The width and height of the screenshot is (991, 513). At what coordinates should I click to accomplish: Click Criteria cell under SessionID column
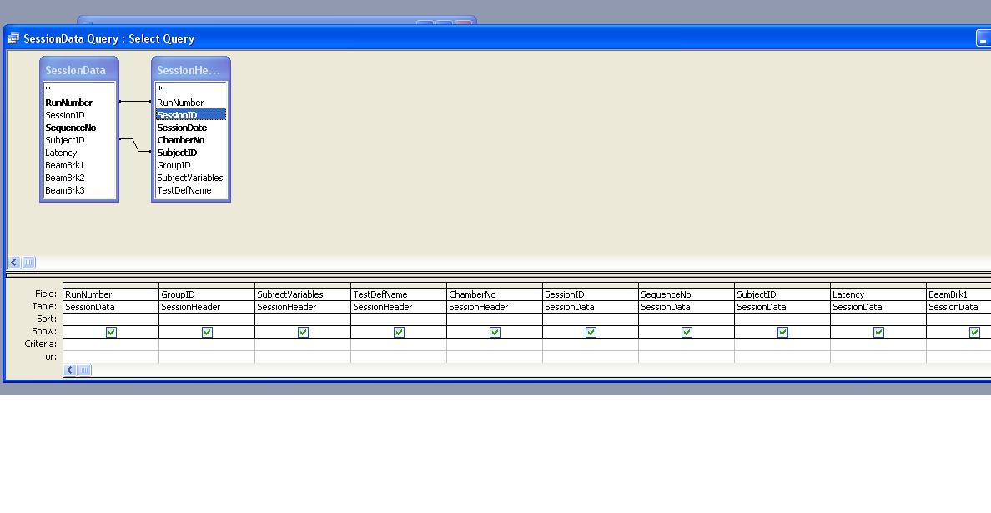point(591,345)
